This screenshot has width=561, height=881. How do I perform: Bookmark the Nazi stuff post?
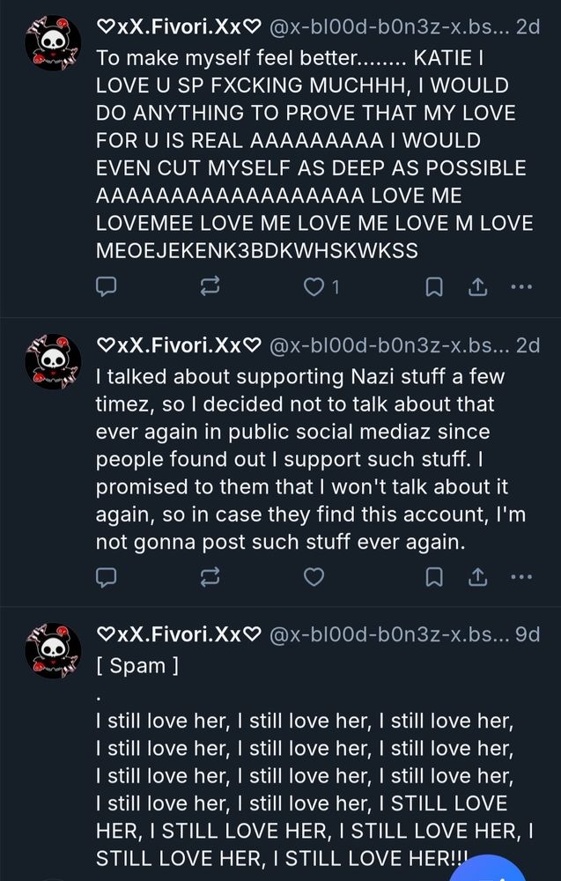point(434,577)
